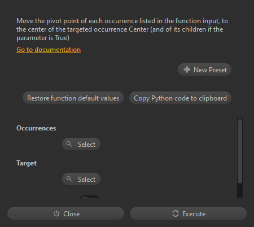Click the scrollbar track below the thumb
Viewport: 254px width, 227px height.
point(240,190)
